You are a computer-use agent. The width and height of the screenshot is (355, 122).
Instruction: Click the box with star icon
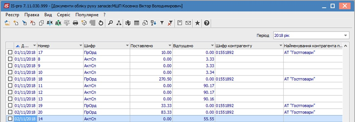click(x=84, y=23)
